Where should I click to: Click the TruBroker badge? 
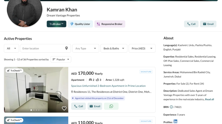56,24
